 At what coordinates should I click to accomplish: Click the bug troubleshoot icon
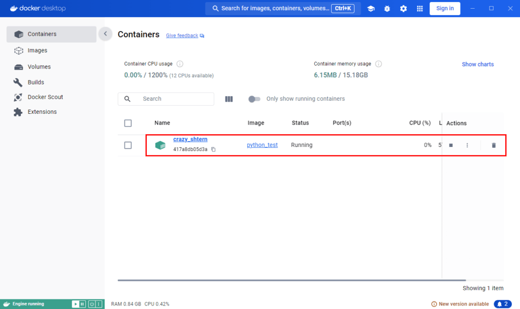point(387,9)
